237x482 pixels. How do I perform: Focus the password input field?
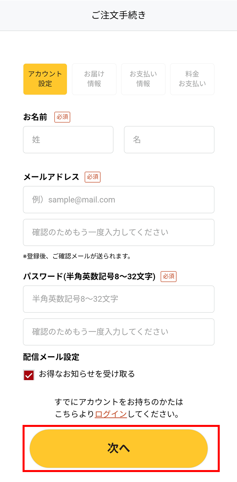coord(118,299)
